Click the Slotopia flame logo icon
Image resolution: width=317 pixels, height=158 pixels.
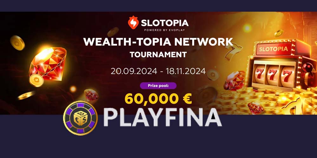(x=133, y=22)
